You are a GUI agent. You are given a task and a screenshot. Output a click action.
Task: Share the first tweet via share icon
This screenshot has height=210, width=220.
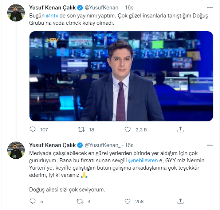tap(180, 130)
